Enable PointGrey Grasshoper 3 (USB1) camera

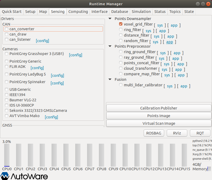7,54
